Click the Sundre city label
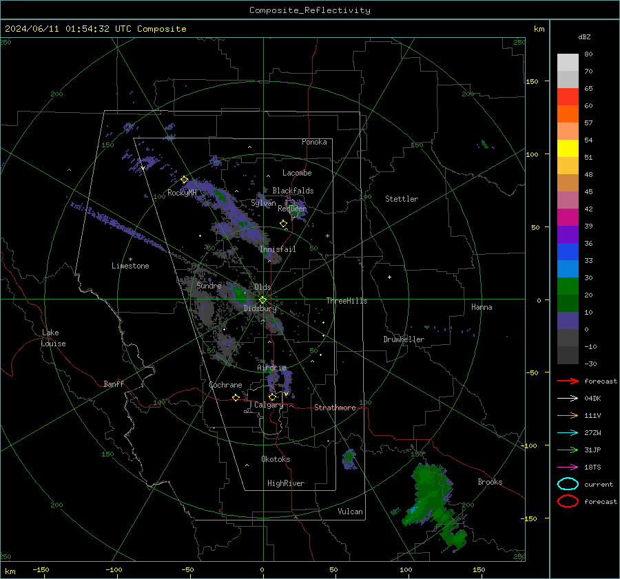Screen dimensions: 620x579 point(209,285)
